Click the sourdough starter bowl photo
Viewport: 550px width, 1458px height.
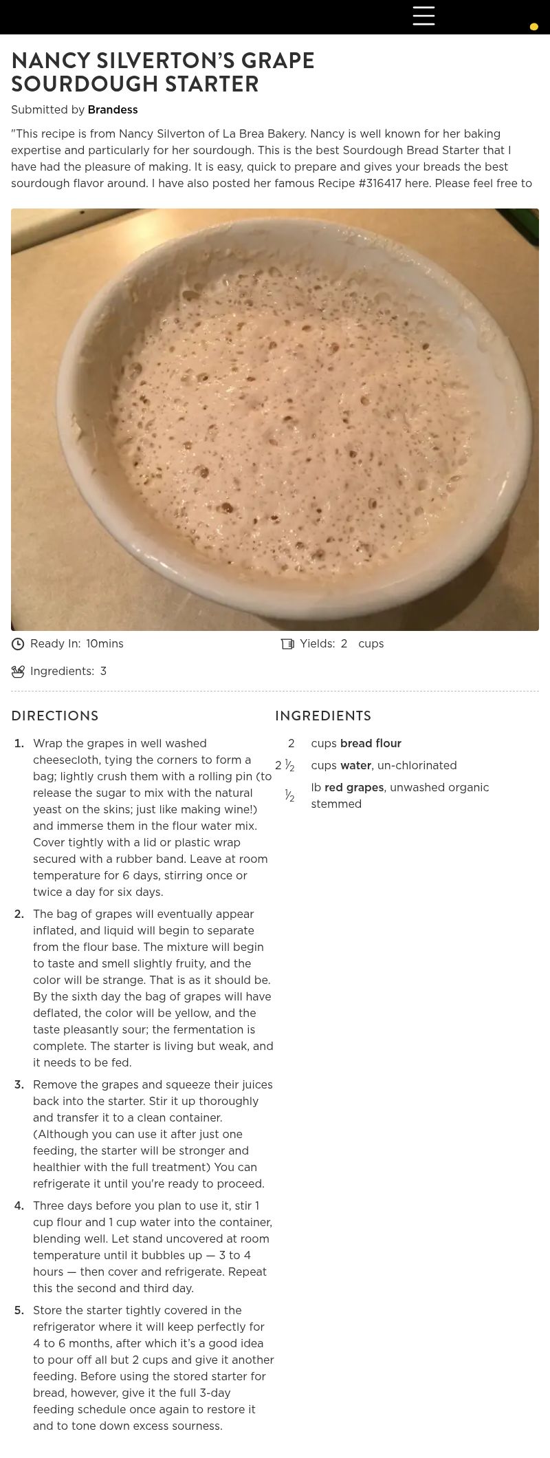[275, 420]
